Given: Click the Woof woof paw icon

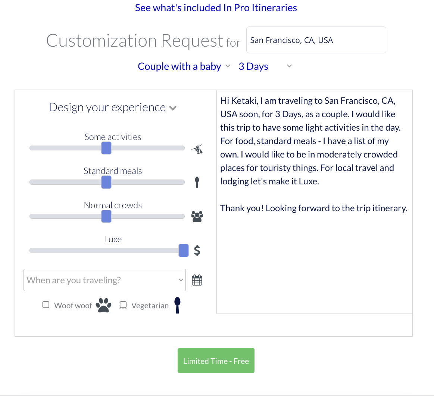Looking at the screenshot, I should pyautogui.click(x=104, y=305).
